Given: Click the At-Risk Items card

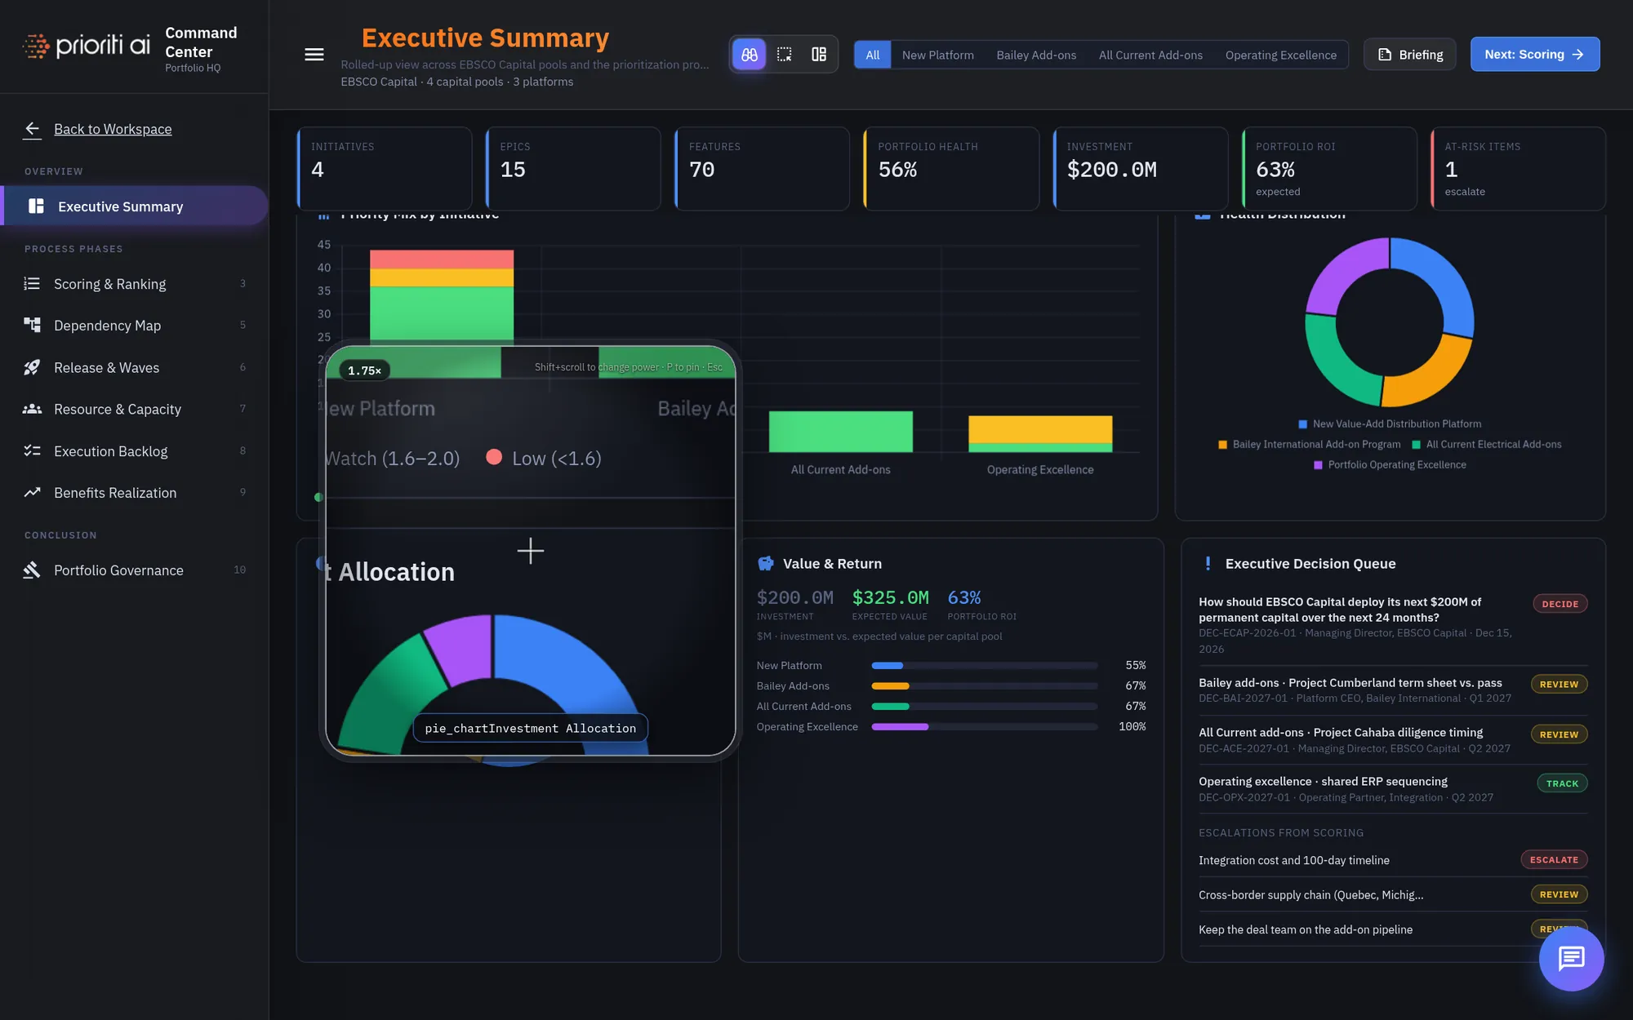Looking at the screenshot, I should coord(1518,169).
